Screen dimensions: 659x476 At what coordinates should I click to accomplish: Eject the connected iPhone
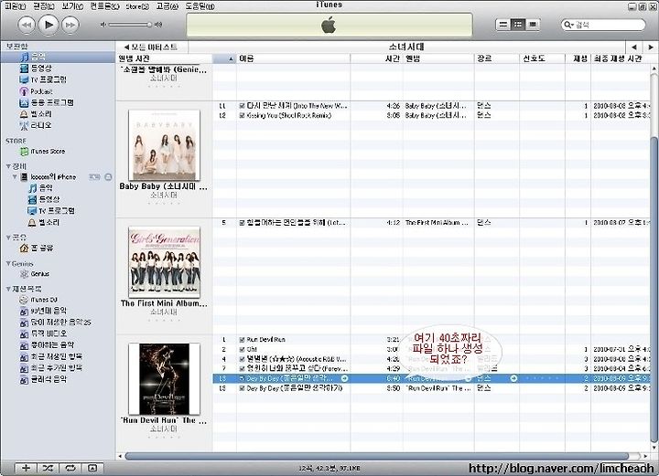click(x=108, y=177)
